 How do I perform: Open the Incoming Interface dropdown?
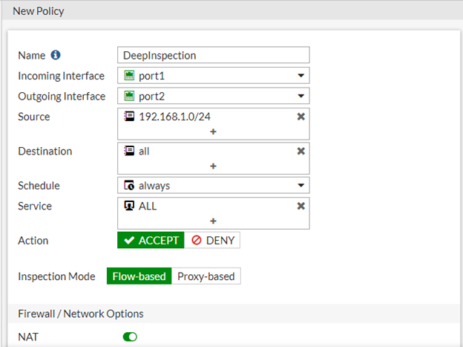click(x=301, y=76)
